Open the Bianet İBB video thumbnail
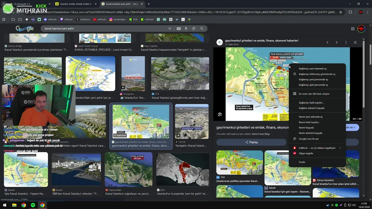This screenshot has width=372, height=209. click(x=76, y=170)
